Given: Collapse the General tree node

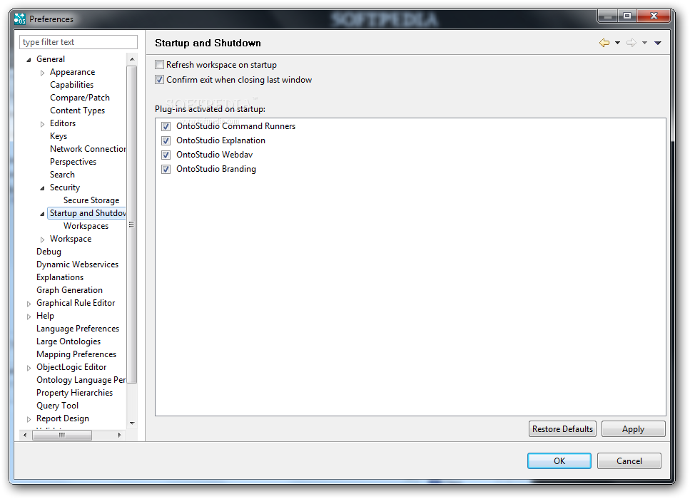Looking at the screenshot, I should (29, 60).
